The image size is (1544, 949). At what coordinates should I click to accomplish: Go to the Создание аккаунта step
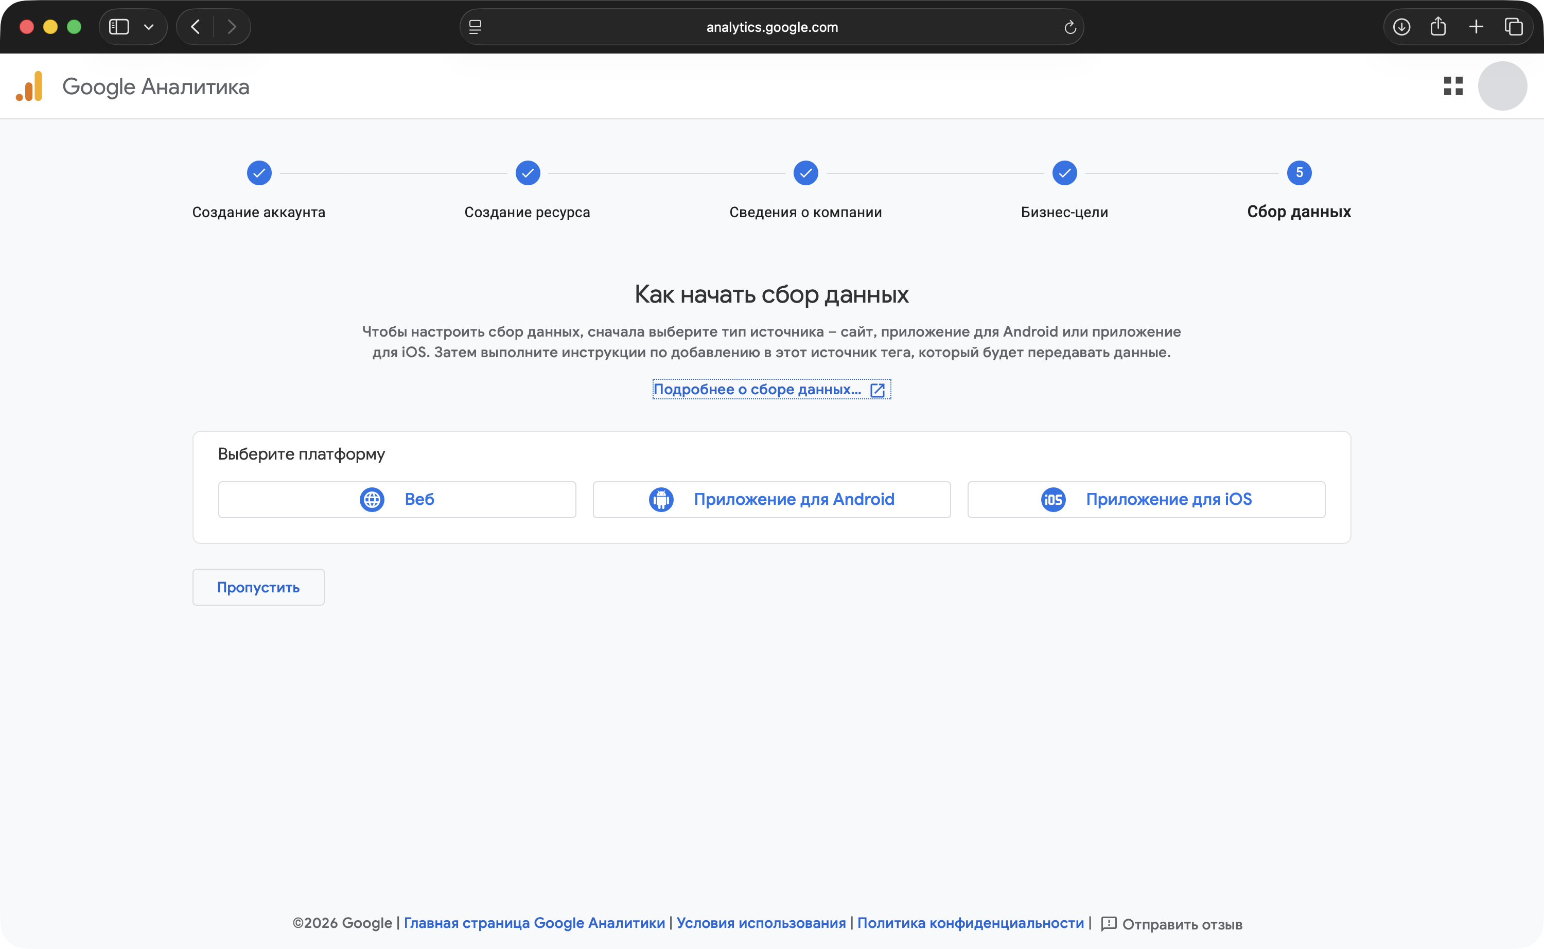click(x=258, y=190)
